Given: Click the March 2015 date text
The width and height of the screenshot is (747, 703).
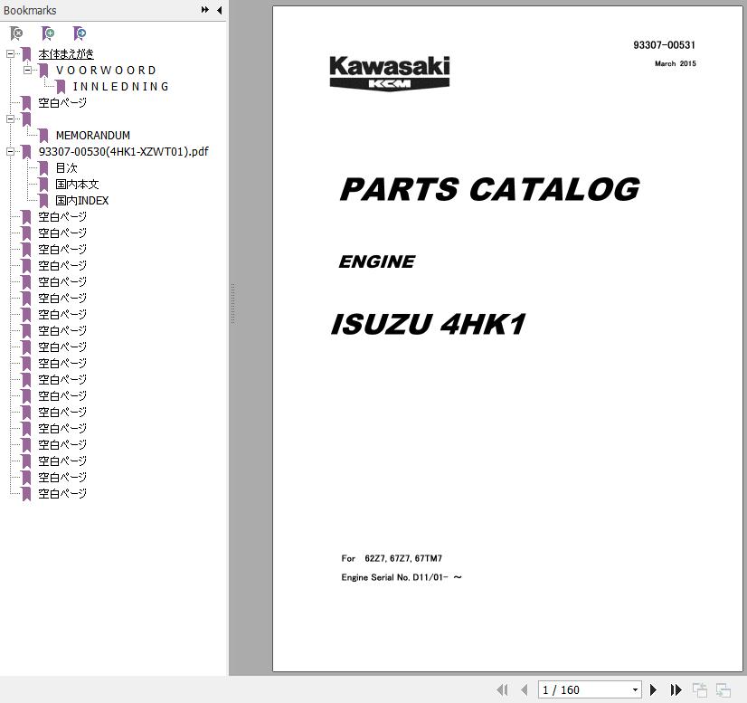Looking at the screenshot, I should pyautogui.click(x=675, y=63).
